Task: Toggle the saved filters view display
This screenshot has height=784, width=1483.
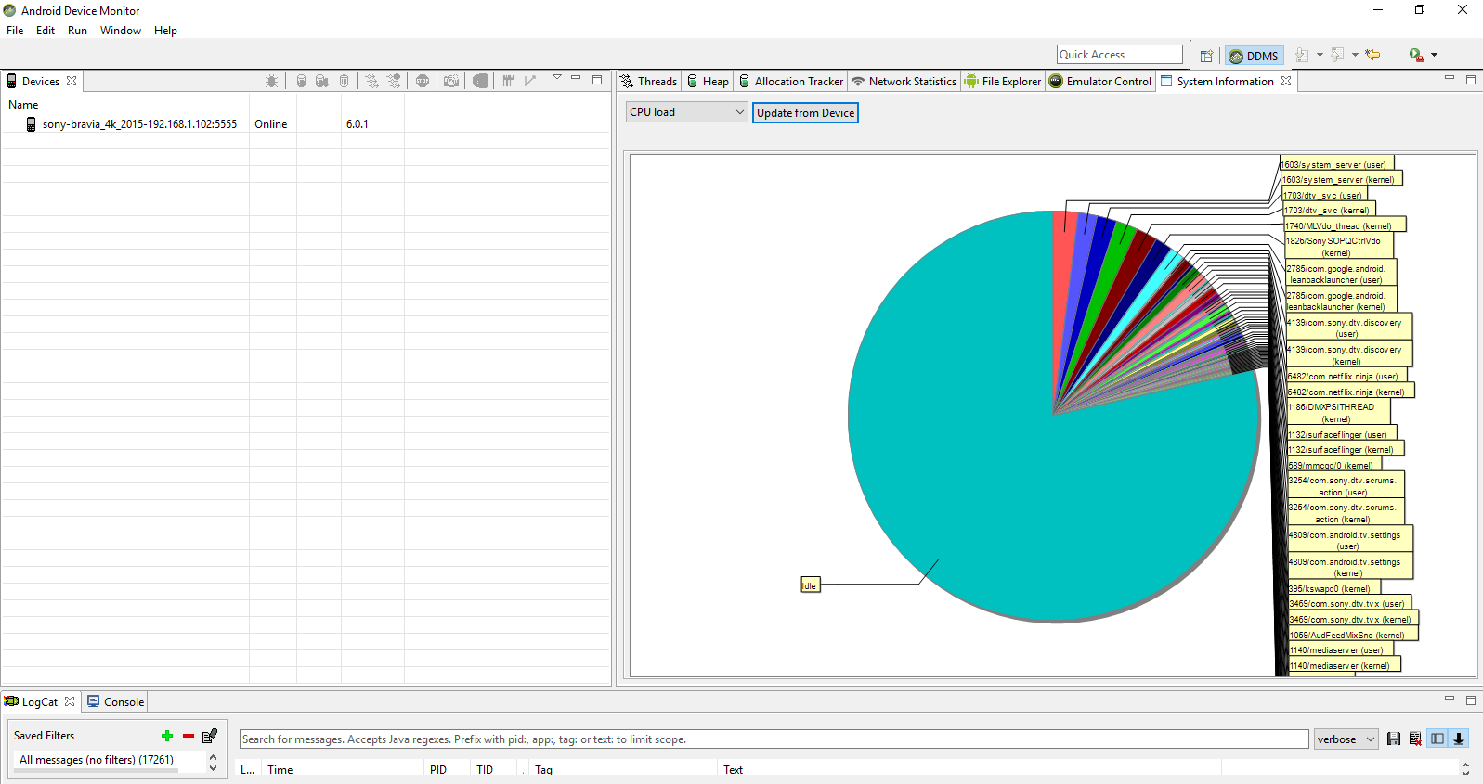Action: (1437, 739)
